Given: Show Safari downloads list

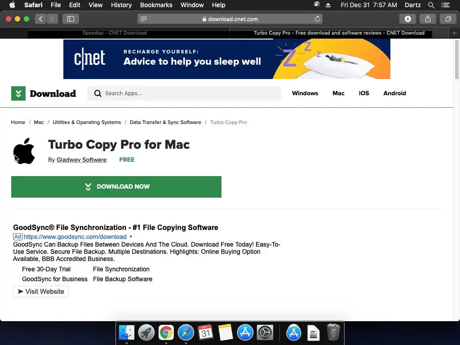Looking at the screenshot, I should coord(407,19).
